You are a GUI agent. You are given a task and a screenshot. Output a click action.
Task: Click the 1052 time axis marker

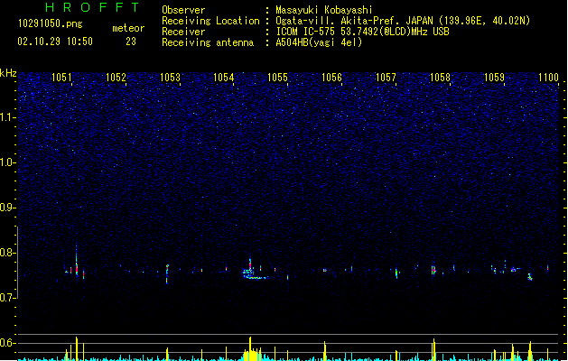pyautogui.click(x=116, y=78)
